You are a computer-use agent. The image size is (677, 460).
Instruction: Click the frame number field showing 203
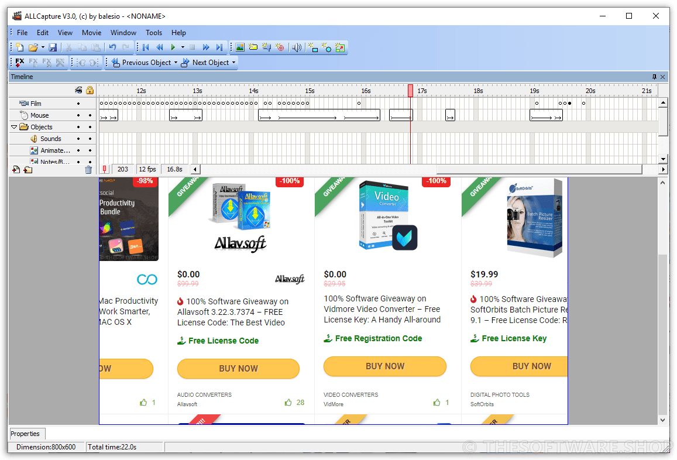[123, 169]
